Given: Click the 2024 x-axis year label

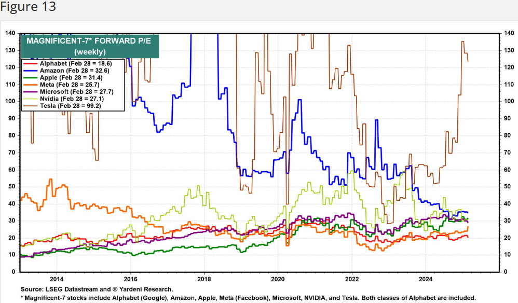Looking at the screenshot, I should click(x=426, y=278).
